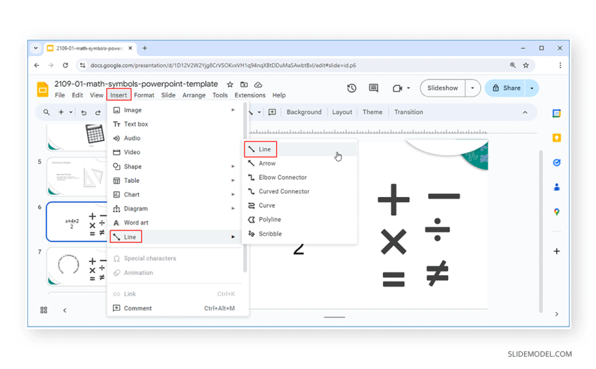This screenshot has width=596, height=369.
Task: Open a new browser tab
Action: click(x=145, y=48)
